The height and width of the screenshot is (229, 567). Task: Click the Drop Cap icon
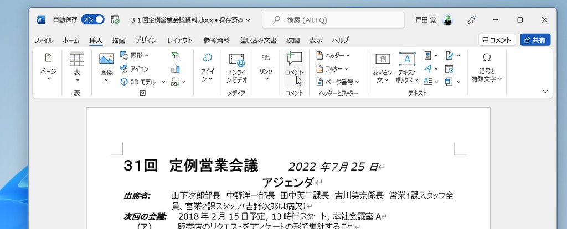click(428, 82)
